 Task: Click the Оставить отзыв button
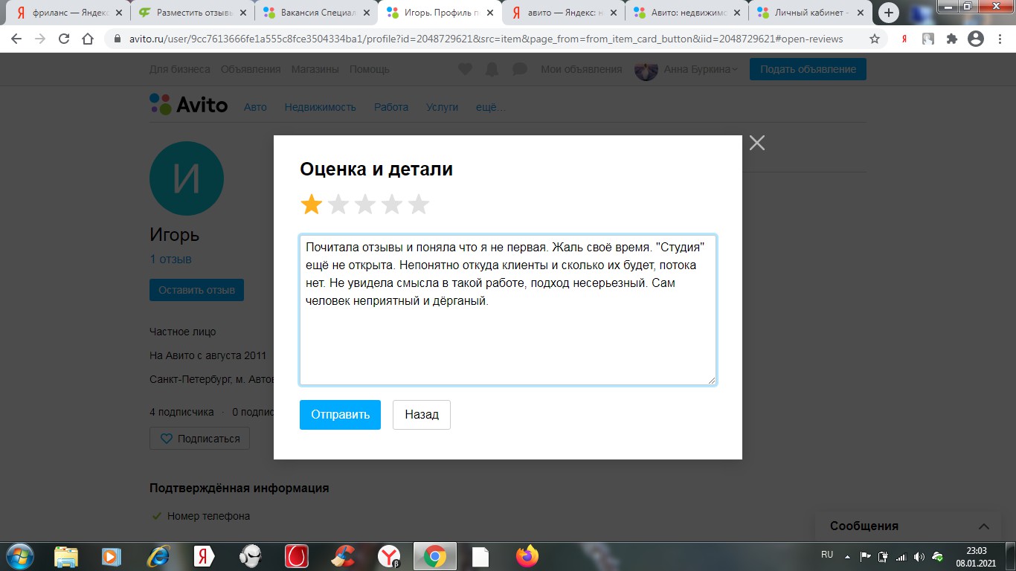tap(196, 290)
